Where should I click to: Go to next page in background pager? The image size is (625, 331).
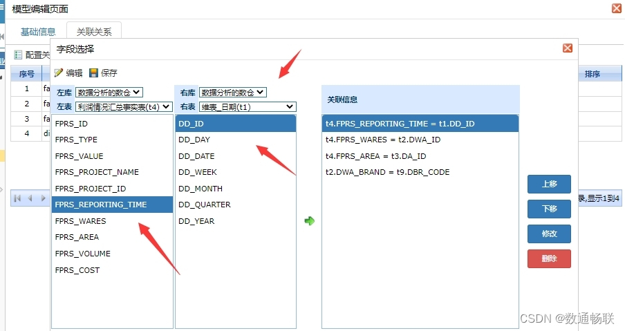tap(43, 198)
